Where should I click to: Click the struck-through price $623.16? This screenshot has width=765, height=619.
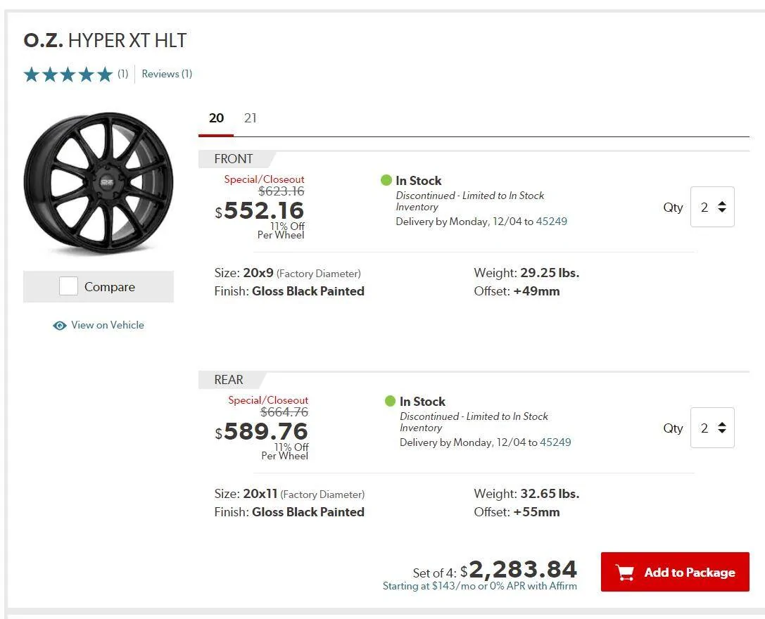point(281,191)
